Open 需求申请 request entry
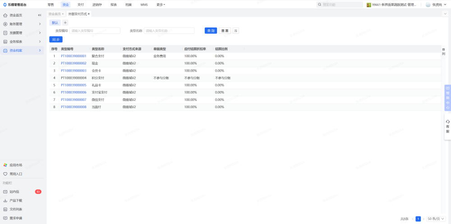The width and height of the screenshot is (451, 224). (x=16, y=218)
